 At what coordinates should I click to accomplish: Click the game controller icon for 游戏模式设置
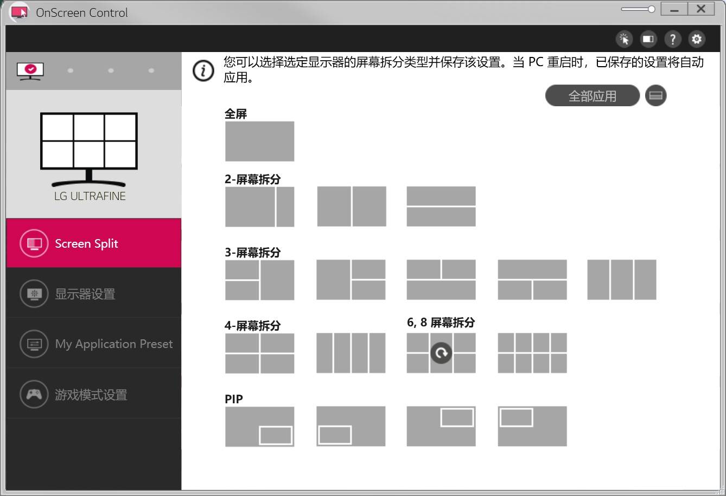click(33, 394)
